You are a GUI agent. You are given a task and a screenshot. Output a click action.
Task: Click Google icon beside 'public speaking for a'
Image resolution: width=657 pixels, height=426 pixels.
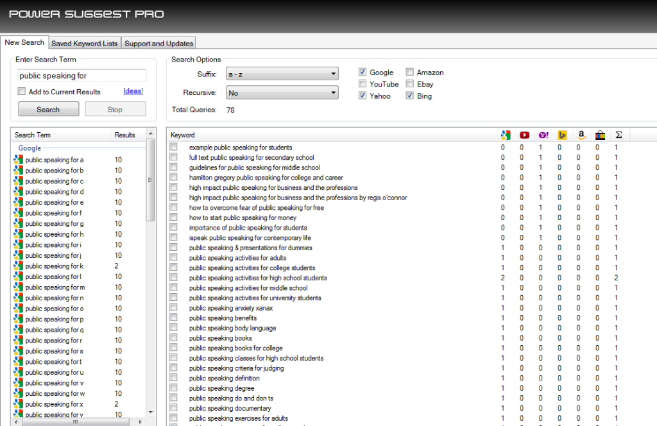pos(18,160)
